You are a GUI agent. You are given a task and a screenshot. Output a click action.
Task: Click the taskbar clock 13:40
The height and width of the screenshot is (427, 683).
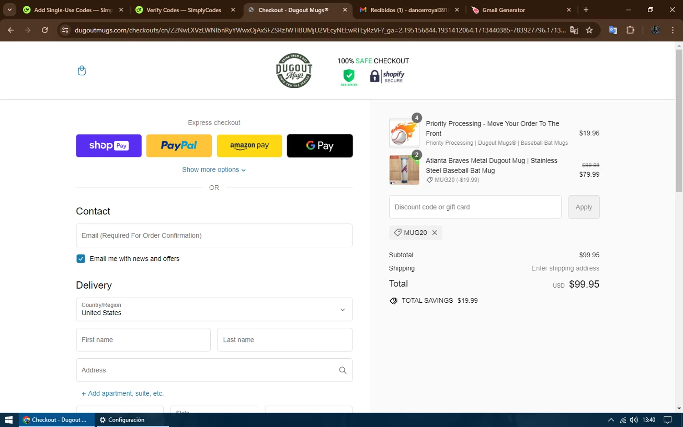pos(649,420)
